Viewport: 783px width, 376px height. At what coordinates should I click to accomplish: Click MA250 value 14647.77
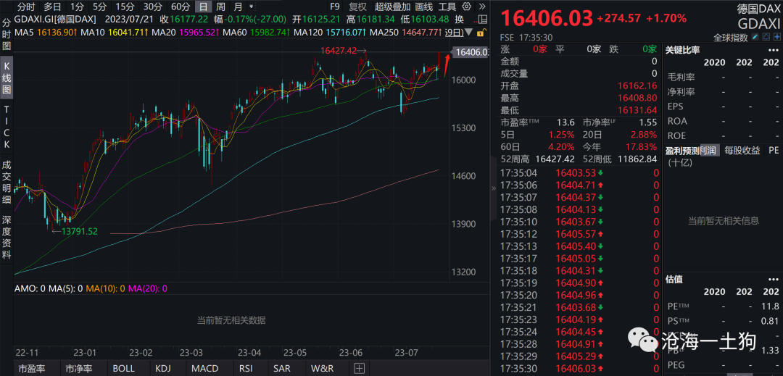(422, 33)
